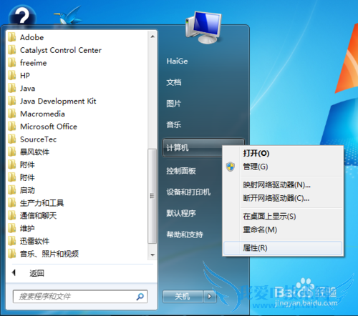Open 图片 in the Start menu
Screen dimensions: 358x316
174,104
